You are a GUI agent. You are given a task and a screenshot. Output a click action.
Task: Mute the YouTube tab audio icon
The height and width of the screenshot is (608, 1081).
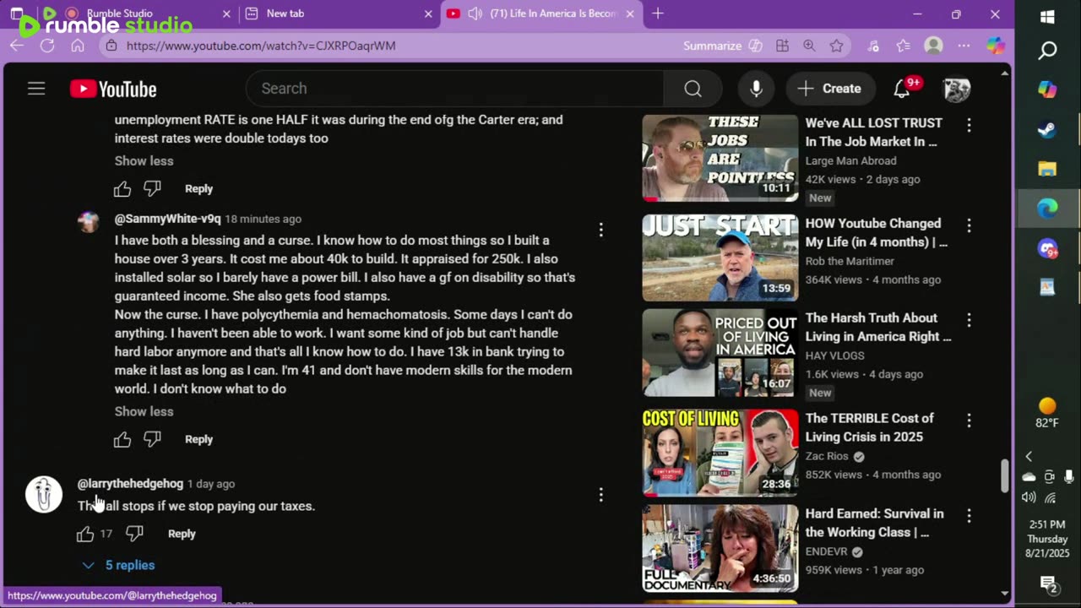[x=475, y=14]
